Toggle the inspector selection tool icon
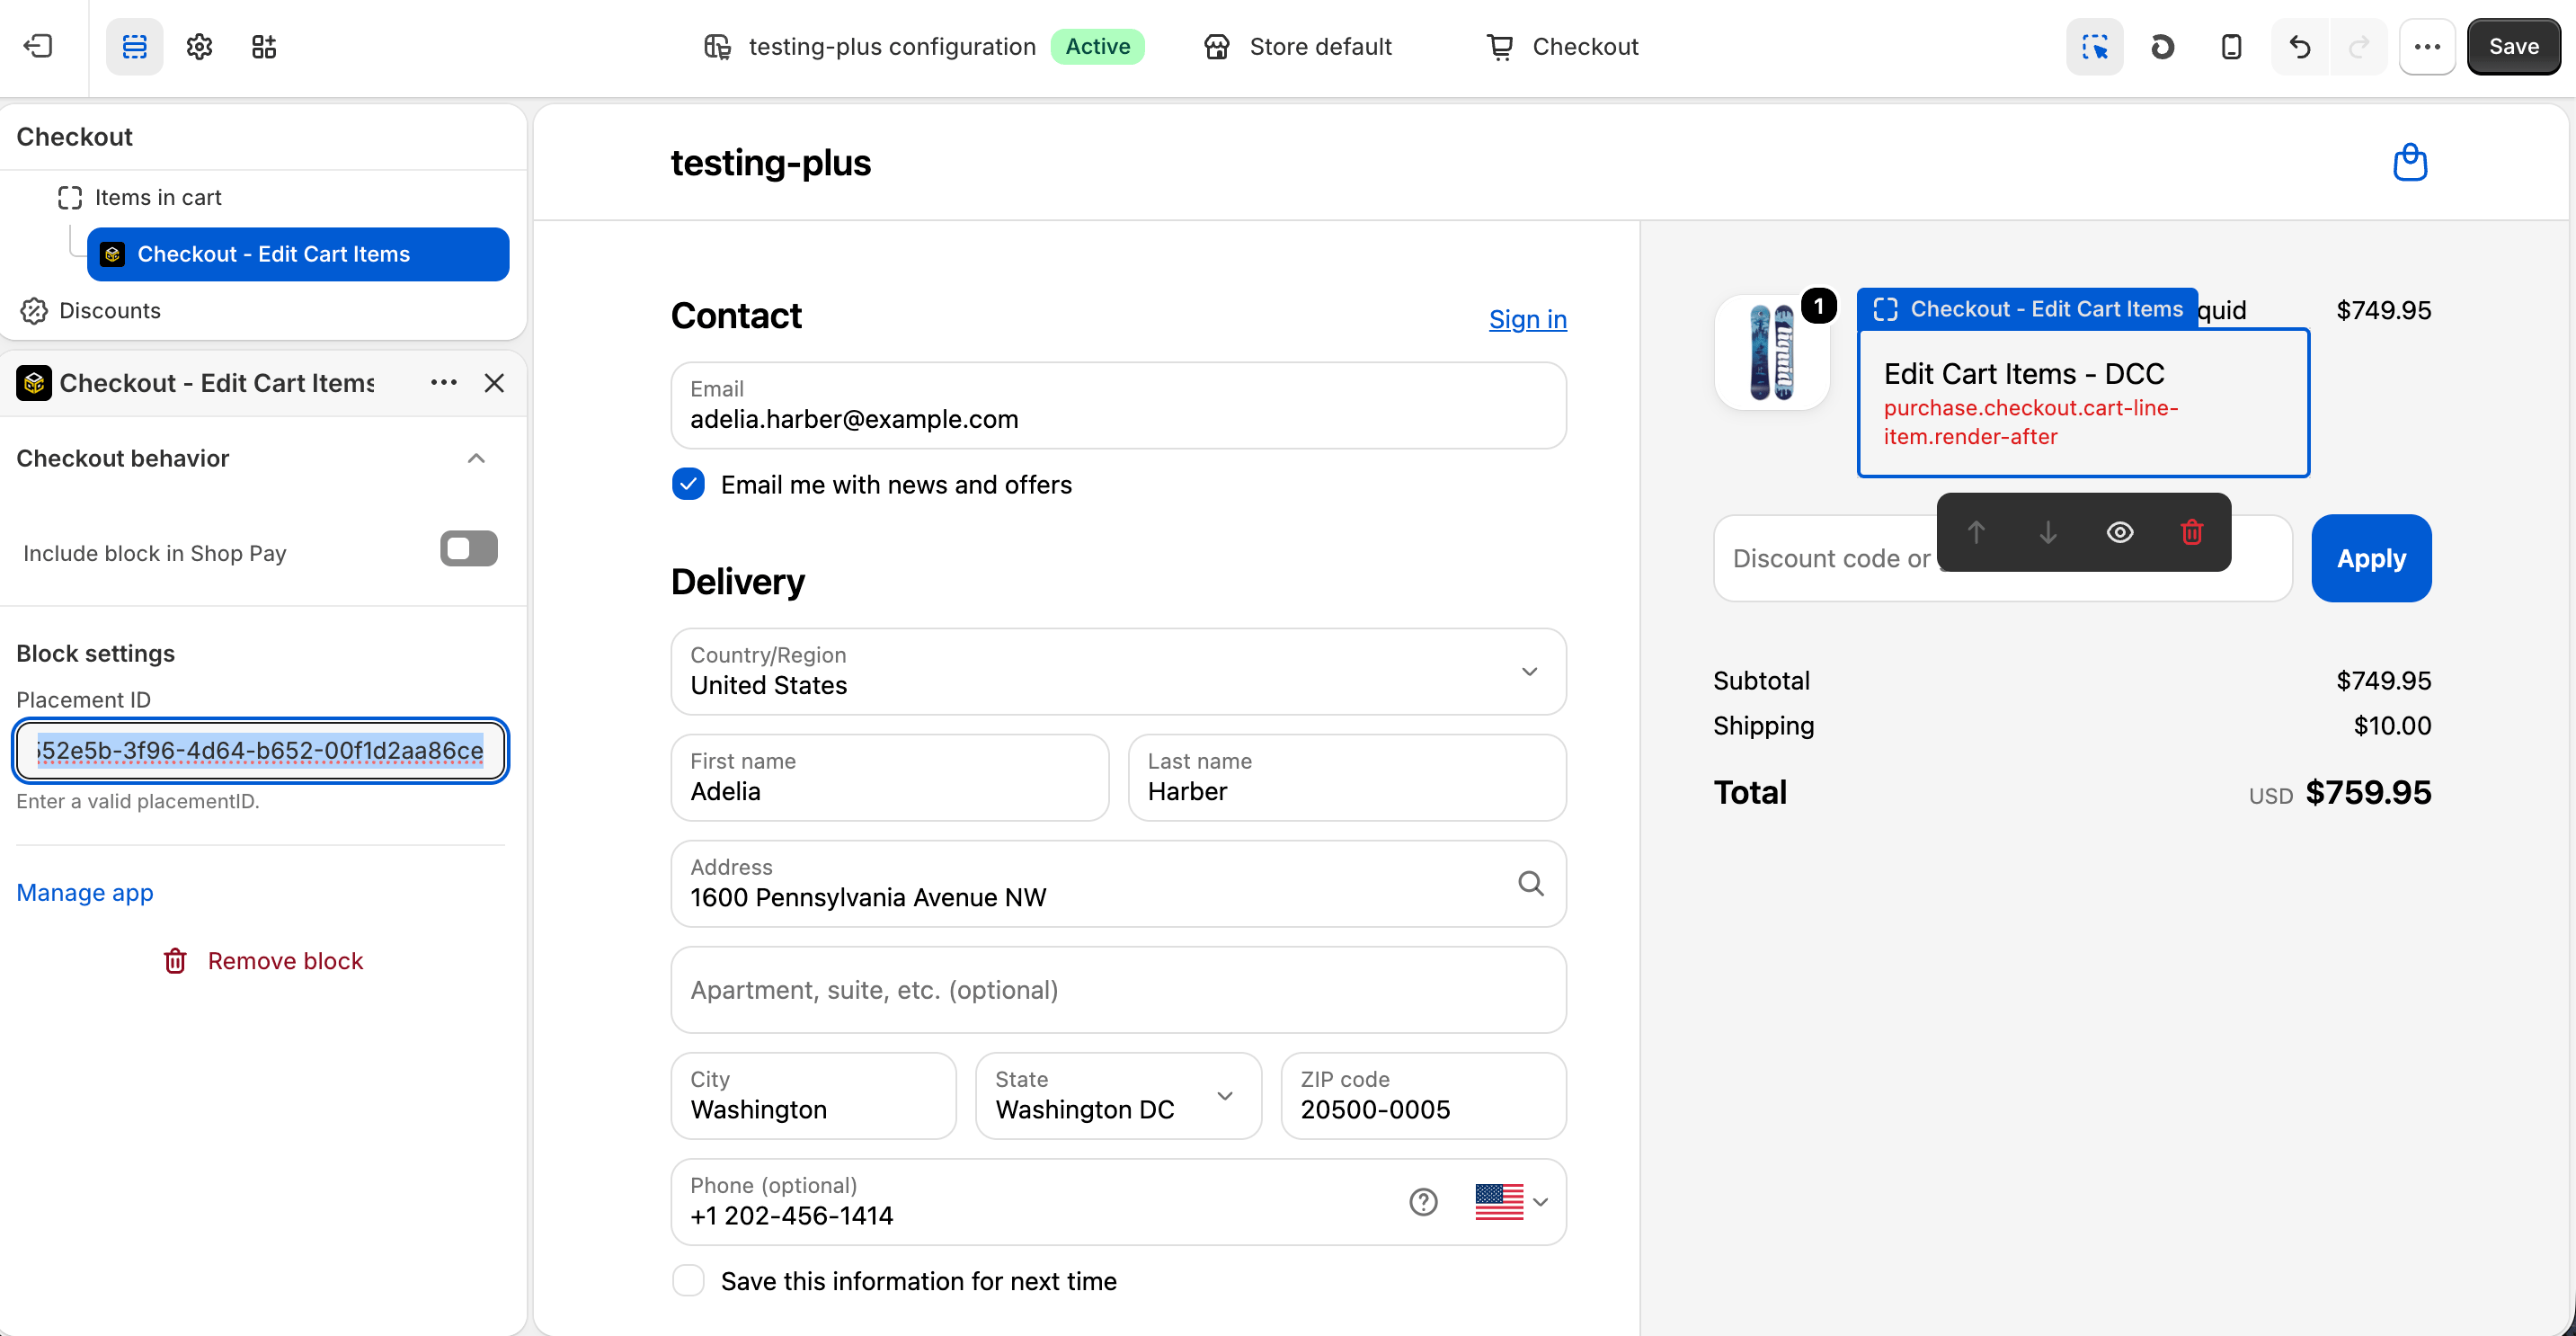Image resolution: width=2576 pixels, height=1336 pixels. click(x=2094, y=47)
